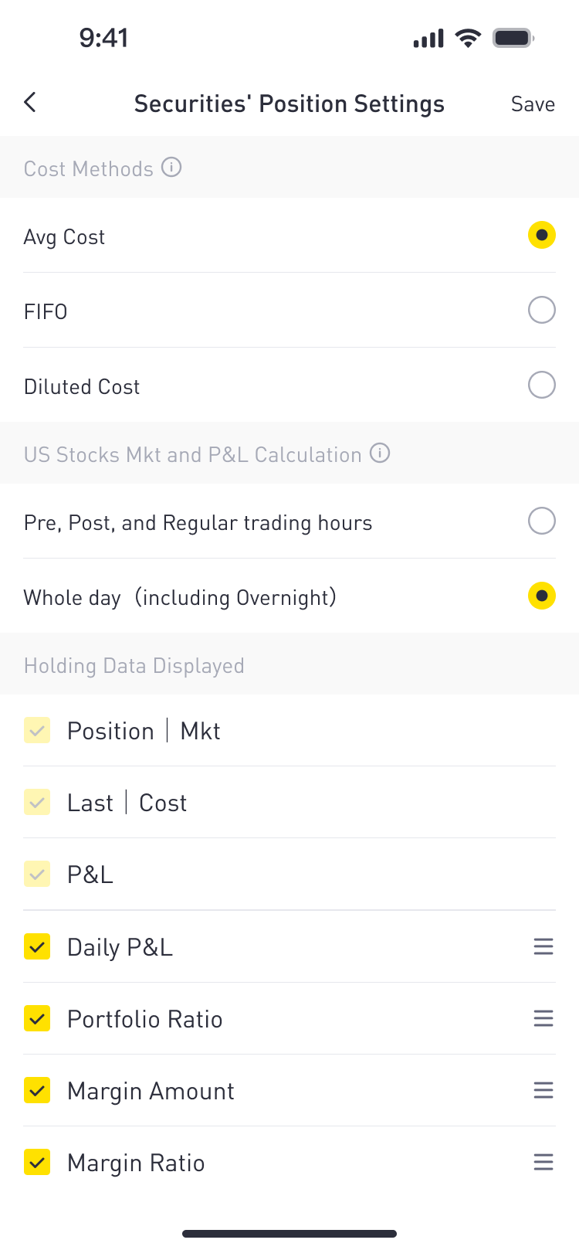Image resolution: width=579 pixels, height=1250 pixels.
Task: Tap the Wi-Fi status bar icon
Action: pos(468,38)
